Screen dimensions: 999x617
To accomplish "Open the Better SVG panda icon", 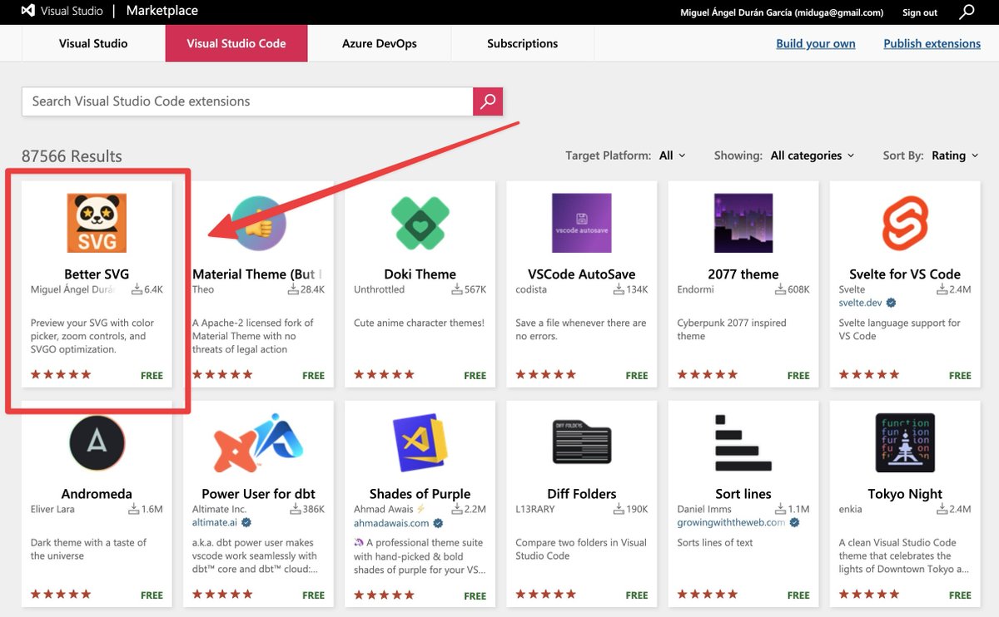I will point(97,223).
